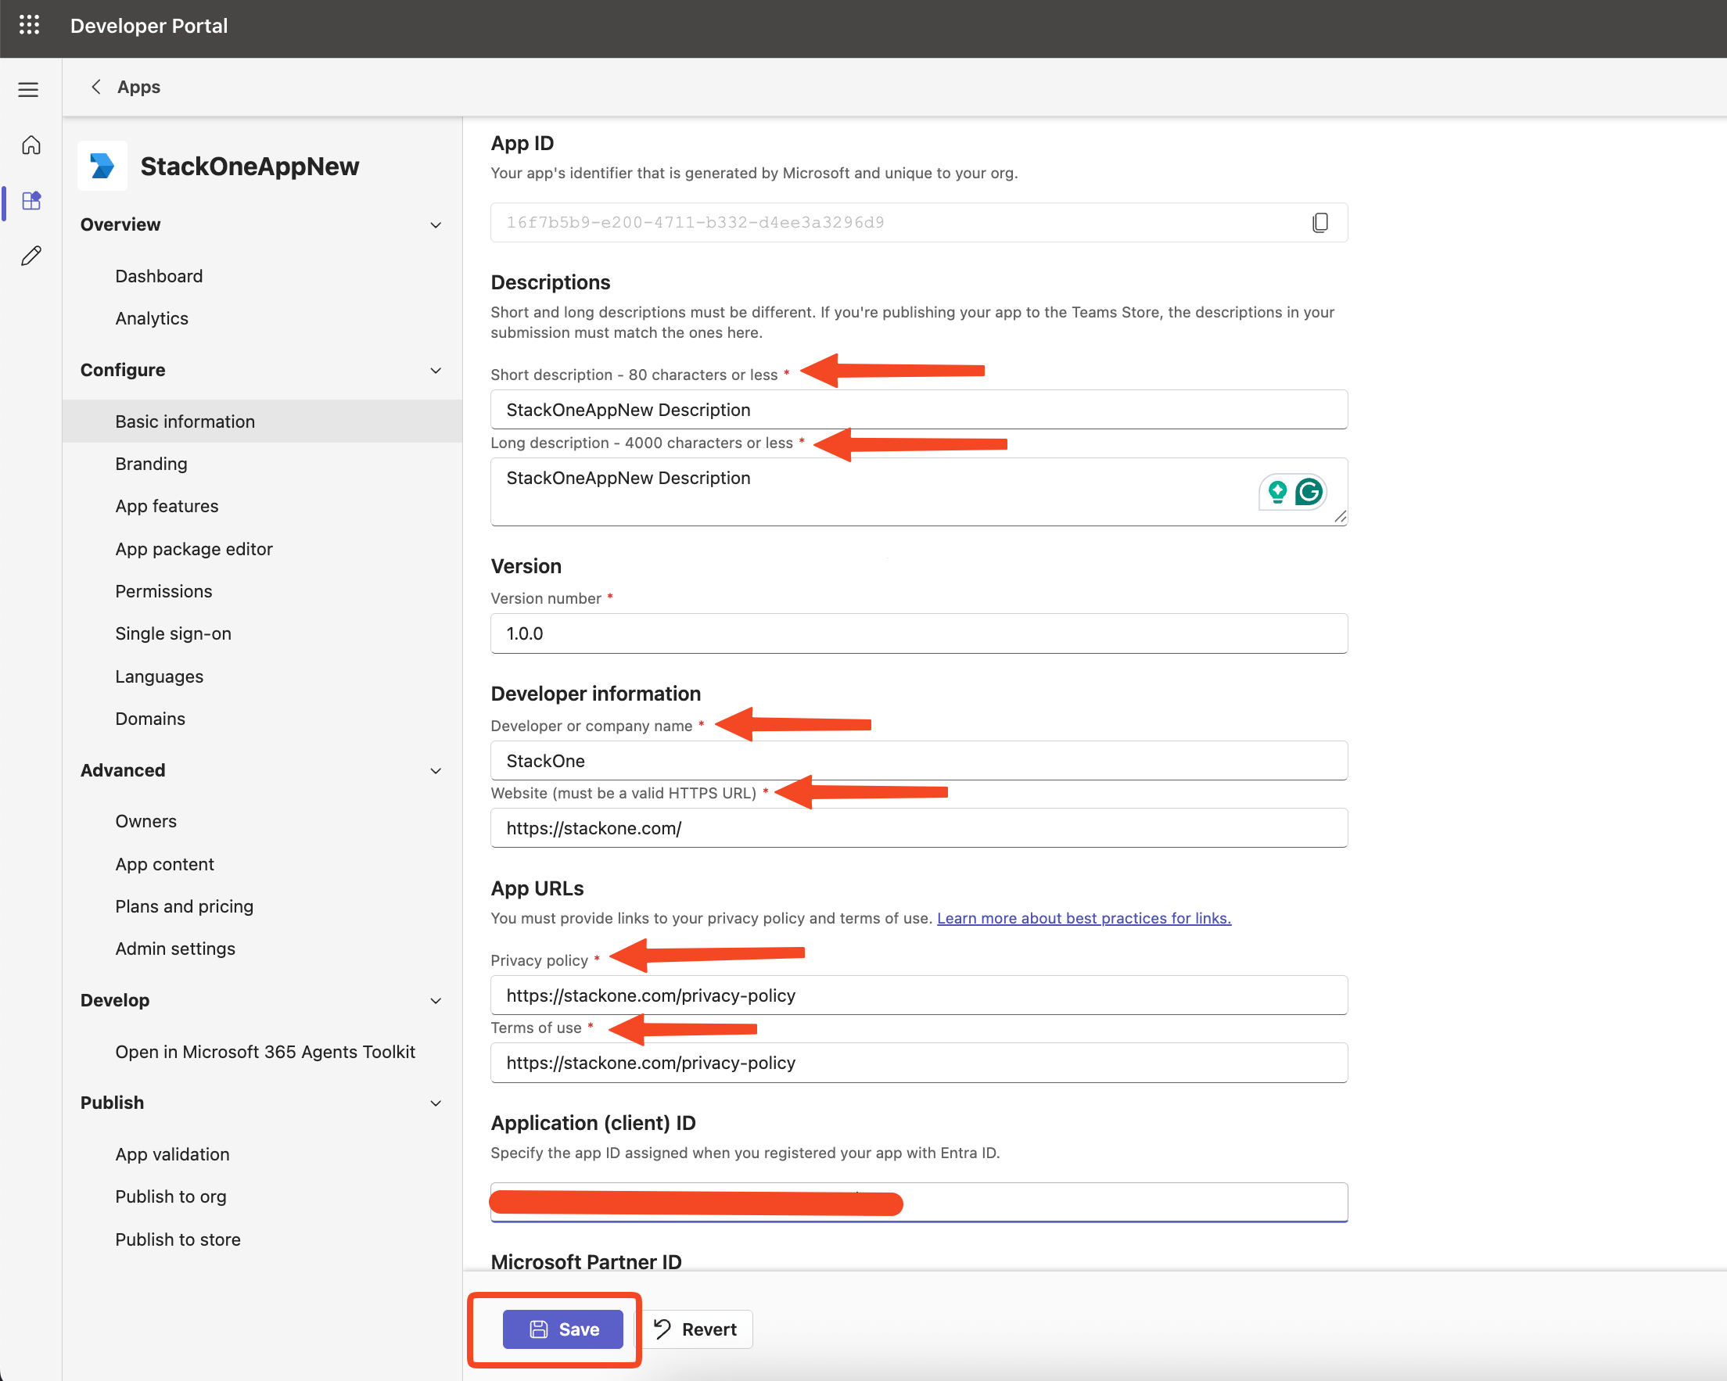Open the app launcher waffle icon
Viewport: 1727px width, 1381px height.
[29, 26]
